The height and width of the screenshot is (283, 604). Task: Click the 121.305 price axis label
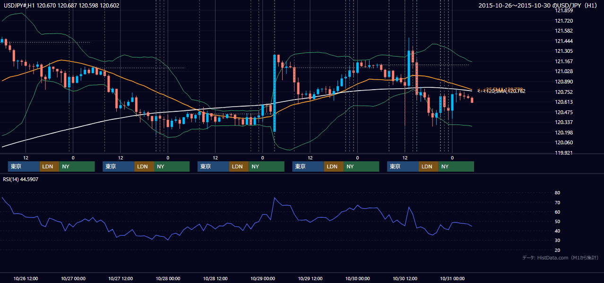pyautogui.click(x=564, y=51)
